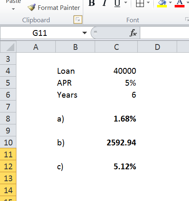Image resolution: width=189 pixels, height=201 pixels.
Task: Open the Fill Color dropdown arrow
Action: point(170,2)
